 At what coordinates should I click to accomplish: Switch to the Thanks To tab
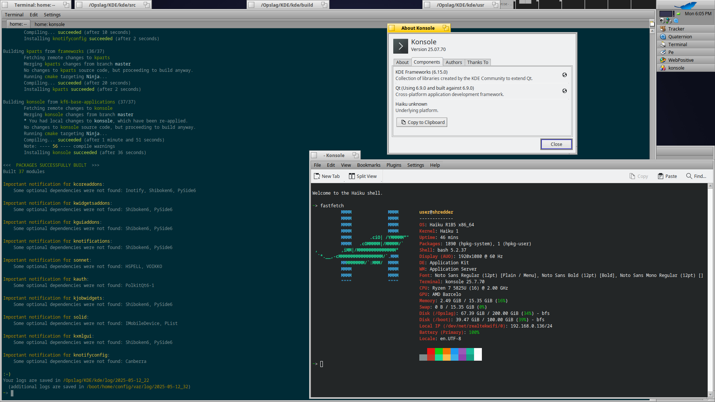(477, 62)
